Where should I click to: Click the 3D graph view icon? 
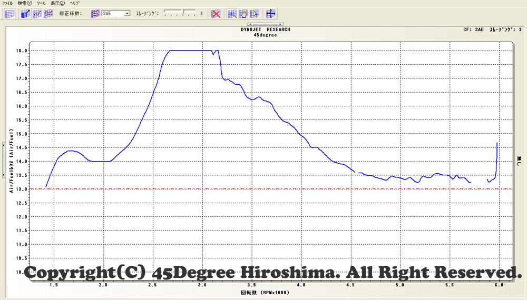pos(25,14)
